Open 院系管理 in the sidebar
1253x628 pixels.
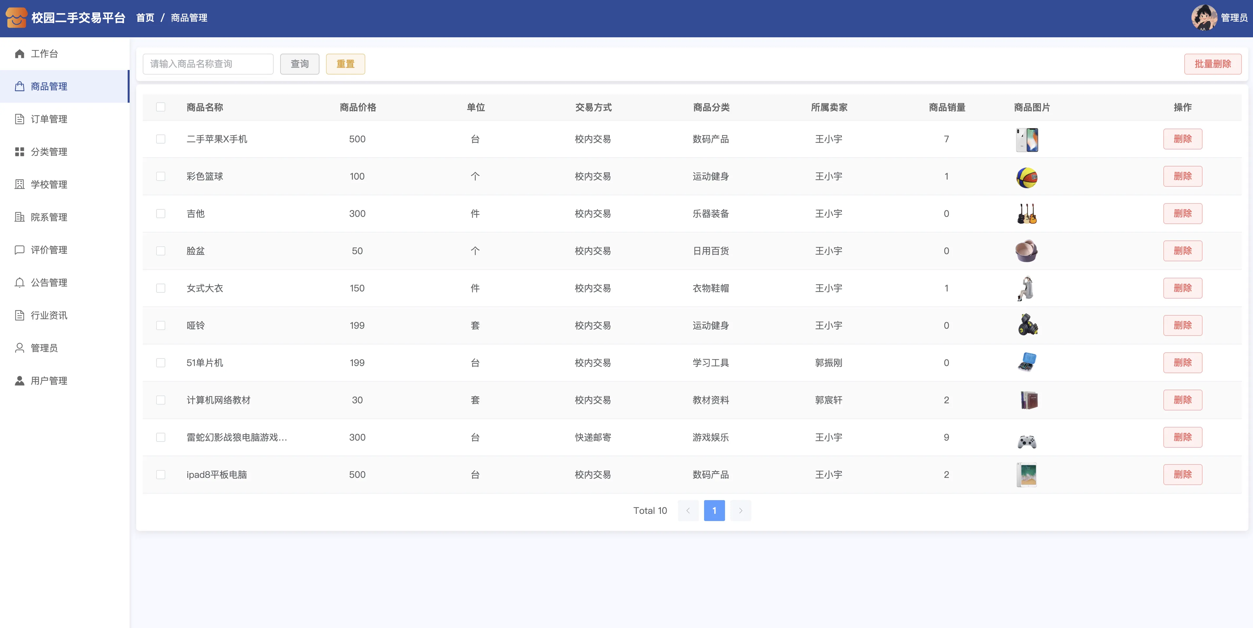tap(49, 217)
